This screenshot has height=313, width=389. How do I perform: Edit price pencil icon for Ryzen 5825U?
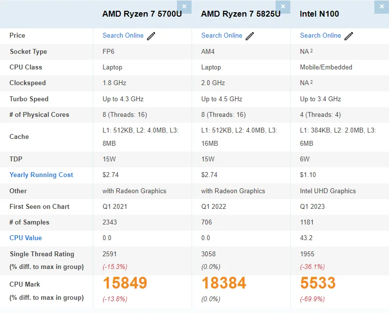pyautogui.click(x=250, y=36)
